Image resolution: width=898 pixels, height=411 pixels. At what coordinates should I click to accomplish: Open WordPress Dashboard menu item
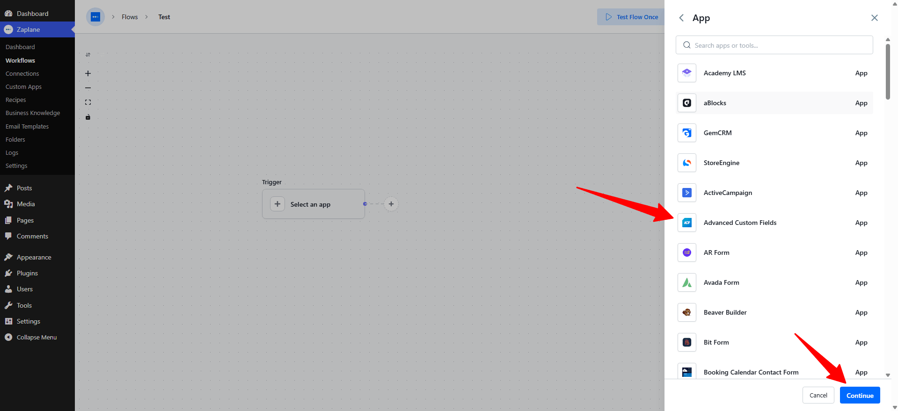point(37,14)
